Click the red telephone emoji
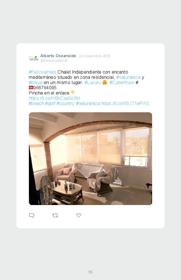 pos(31,88)
